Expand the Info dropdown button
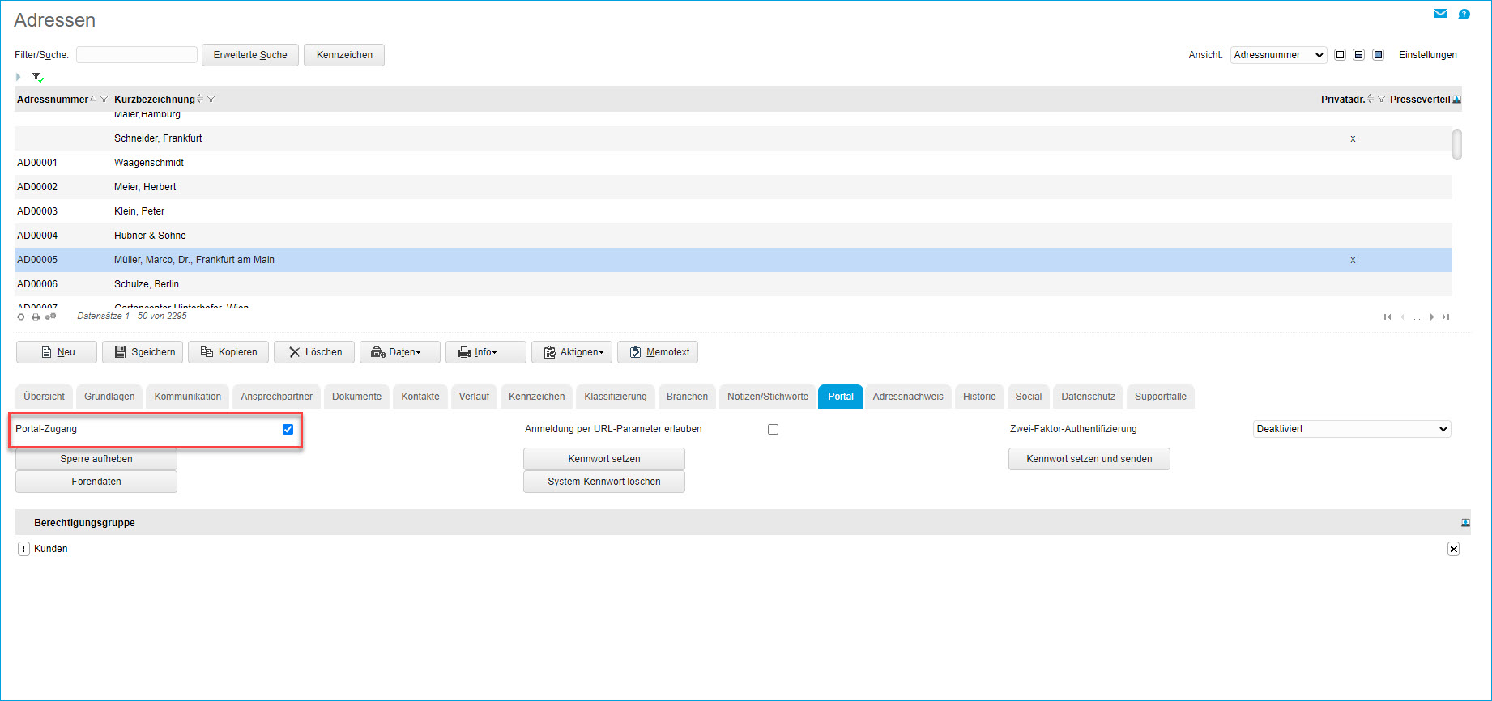Screen dimensions: 1492x701 486,352
